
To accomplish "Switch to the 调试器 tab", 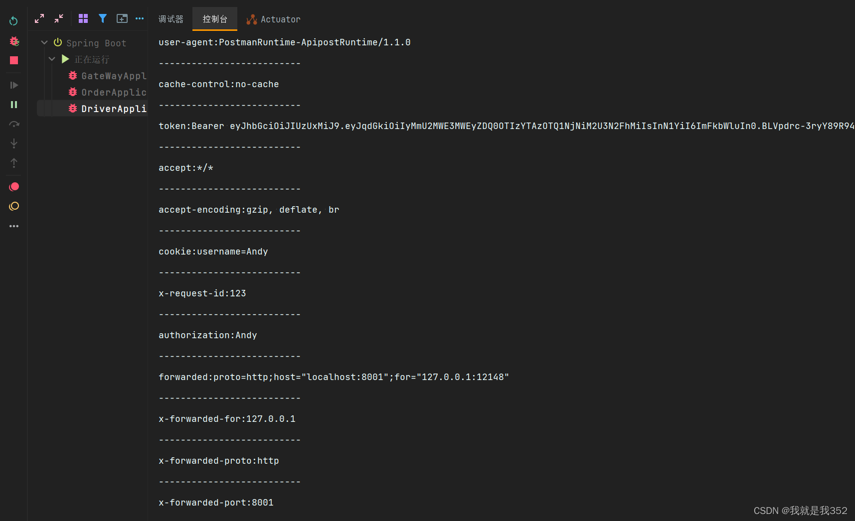I will (x=171, y=19).
